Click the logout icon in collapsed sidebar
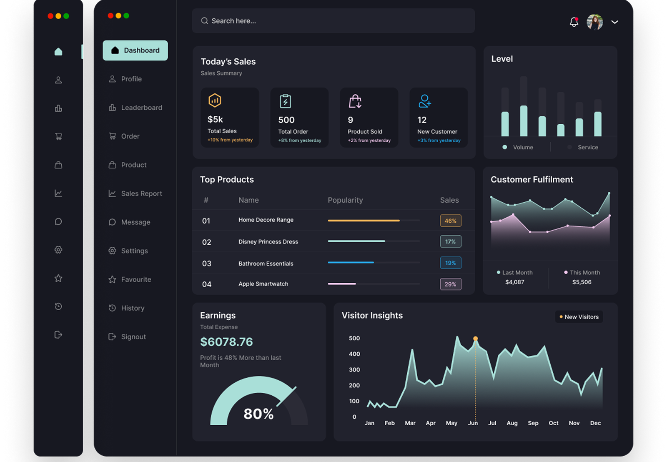This screenshot has height=462, width=667. (x=58, y=335)
